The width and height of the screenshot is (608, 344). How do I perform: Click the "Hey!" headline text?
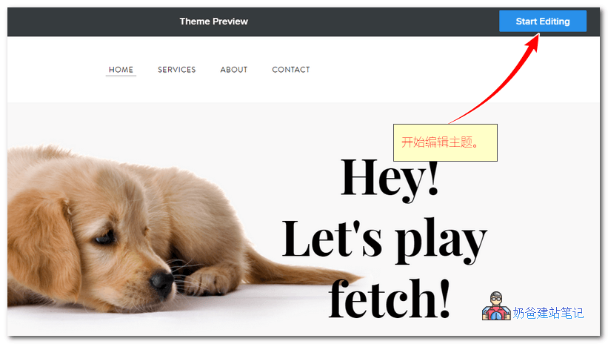(390, 176)
